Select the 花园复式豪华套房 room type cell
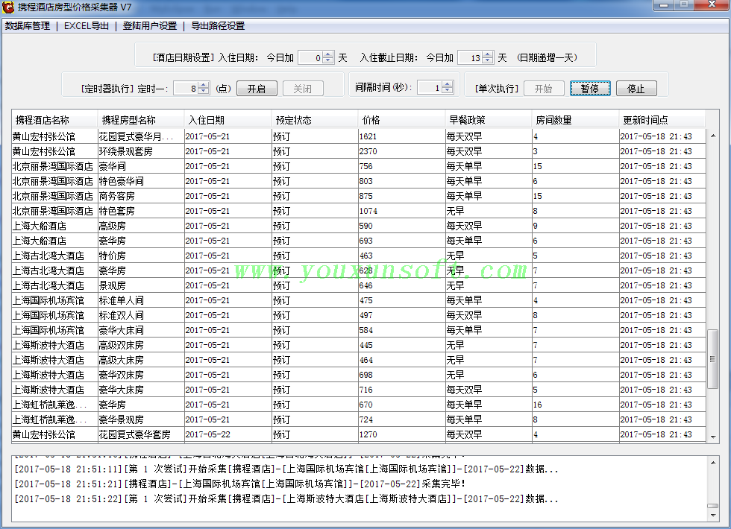This screenshot has height=529, width=731. [141, 434]
